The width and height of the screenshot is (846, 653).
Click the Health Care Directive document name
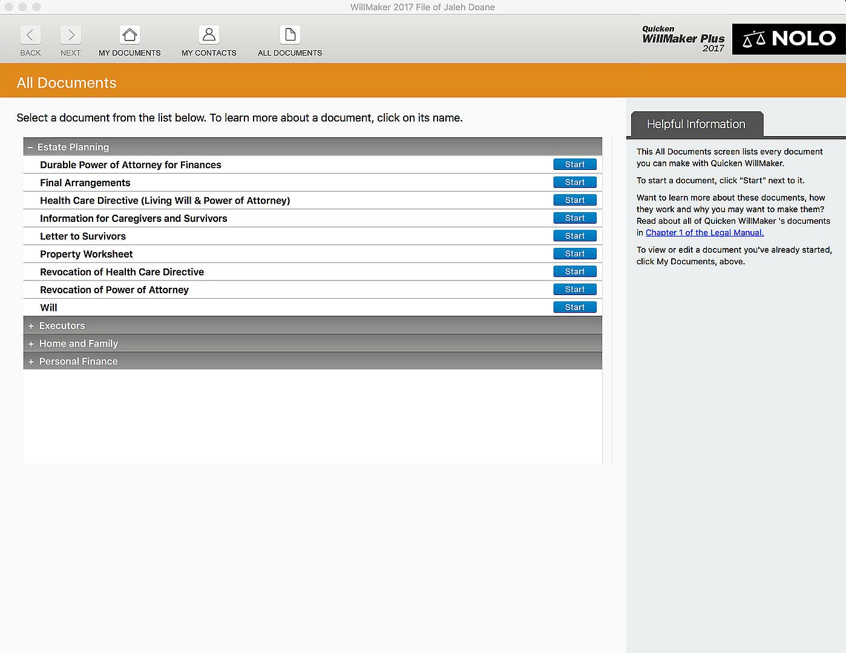(165, 201)
